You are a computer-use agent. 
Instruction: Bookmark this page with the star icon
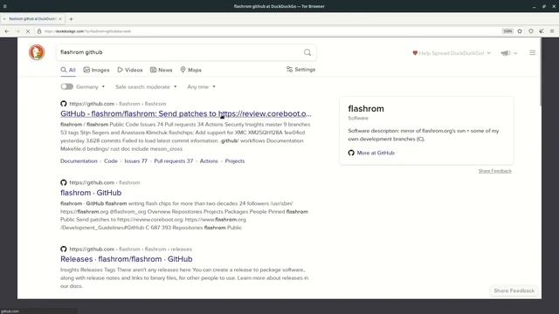click(x=520, y=31)
